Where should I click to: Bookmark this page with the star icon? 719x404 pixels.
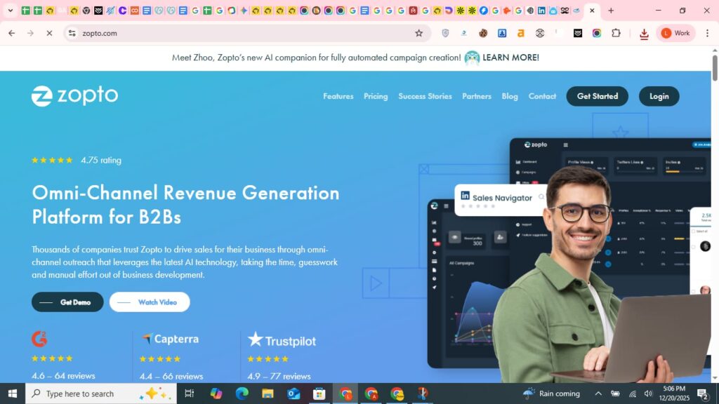(x=419, y=33)
